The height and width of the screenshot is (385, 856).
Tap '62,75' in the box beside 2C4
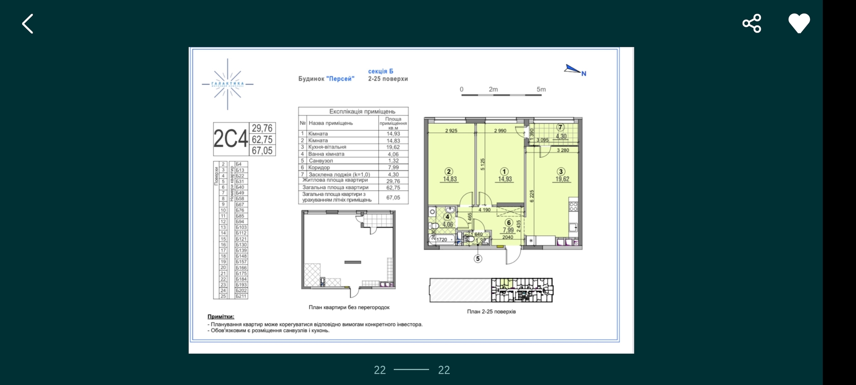[x=262, y=139]
